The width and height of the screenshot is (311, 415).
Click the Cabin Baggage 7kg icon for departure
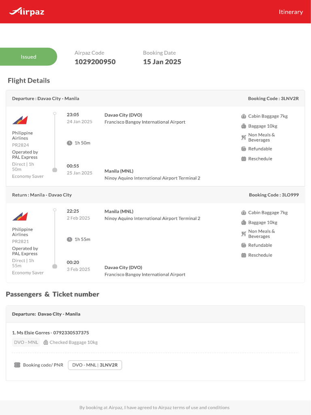click(244, 116)
